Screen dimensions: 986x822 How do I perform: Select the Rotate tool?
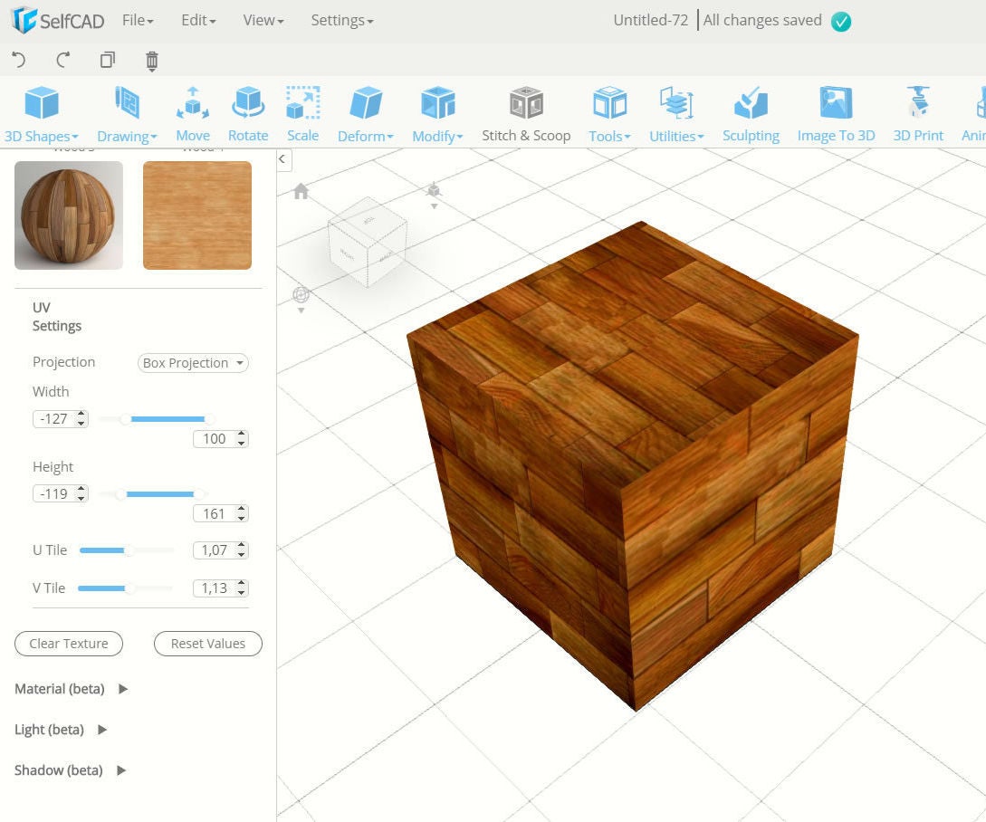click(248, 110)
